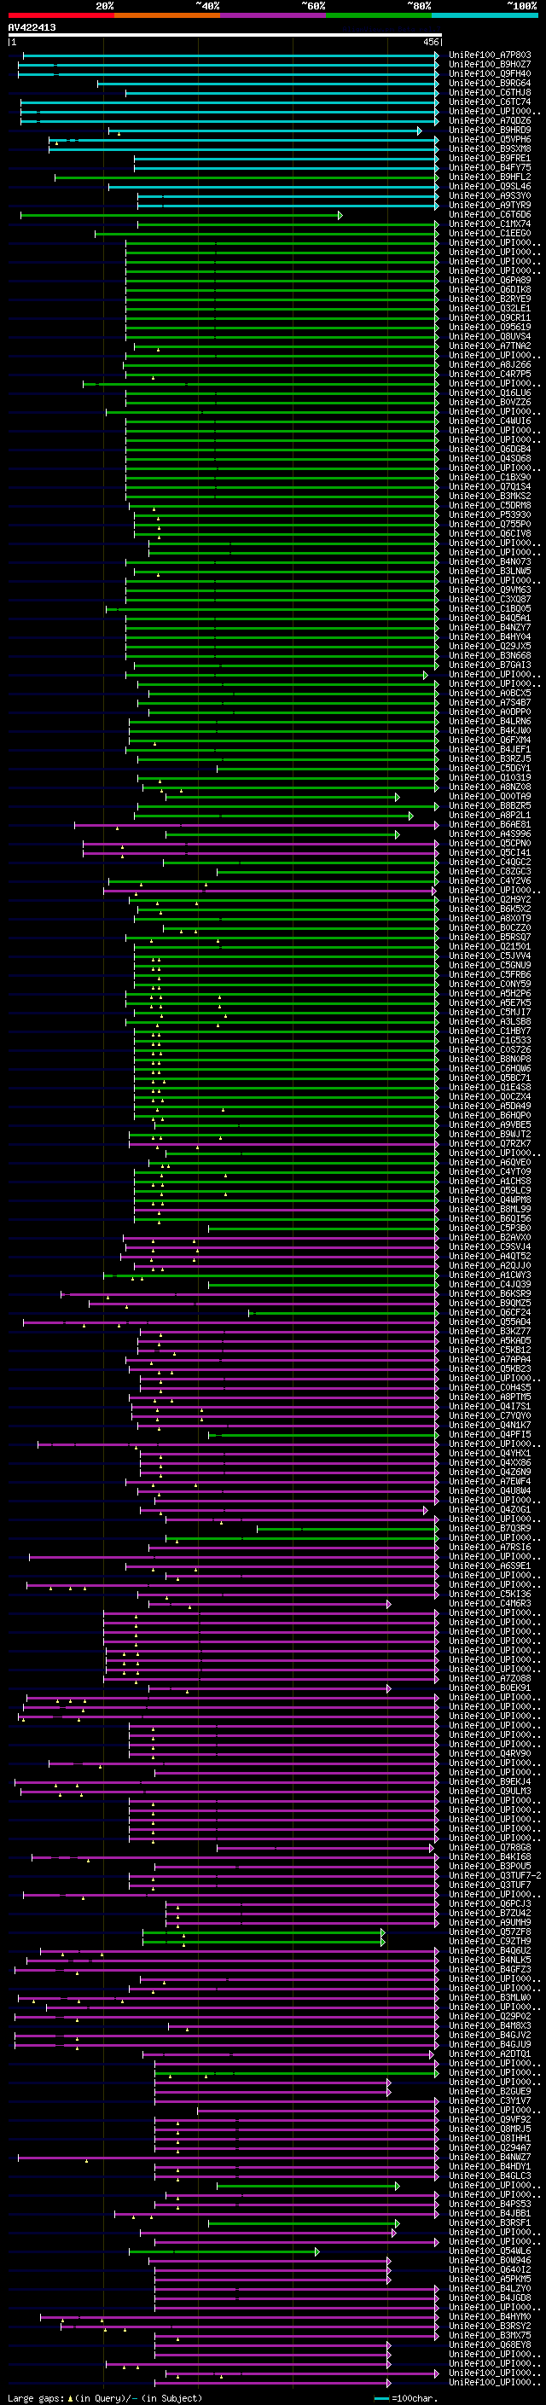Open hit UniRef100_C1MX74
This screenshot has height=2405, width=546.
[x=490, y=224]
